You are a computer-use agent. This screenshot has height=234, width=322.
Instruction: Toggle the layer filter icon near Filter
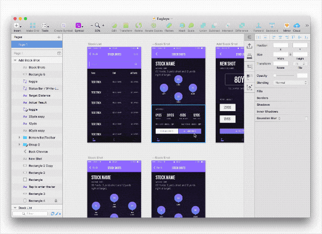(53, 214)
